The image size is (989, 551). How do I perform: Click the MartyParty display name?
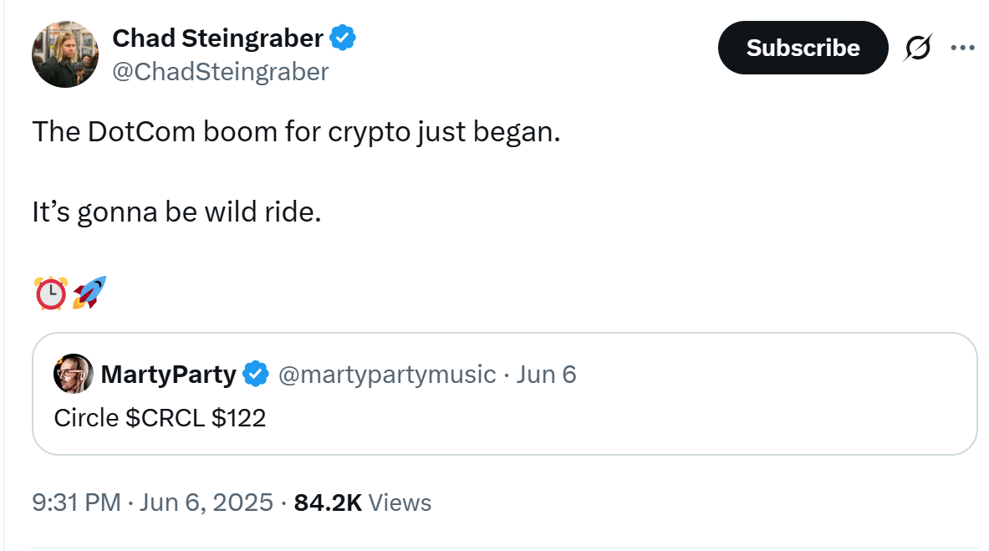pos(168,375)
